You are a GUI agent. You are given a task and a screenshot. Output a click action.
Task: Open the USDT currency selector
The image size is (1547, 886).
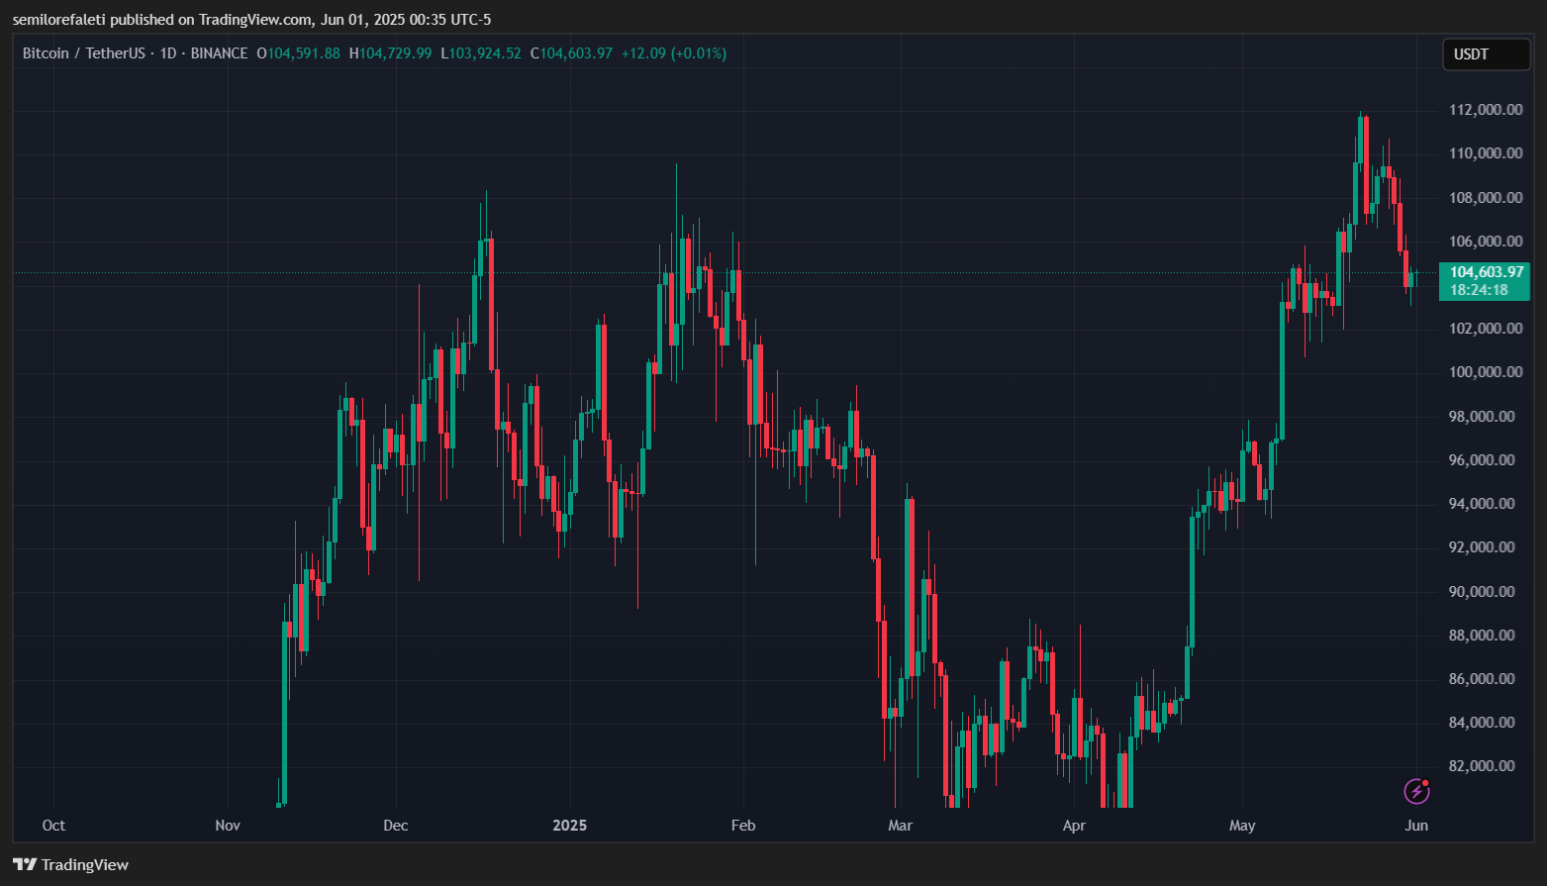coord(1485,54)
